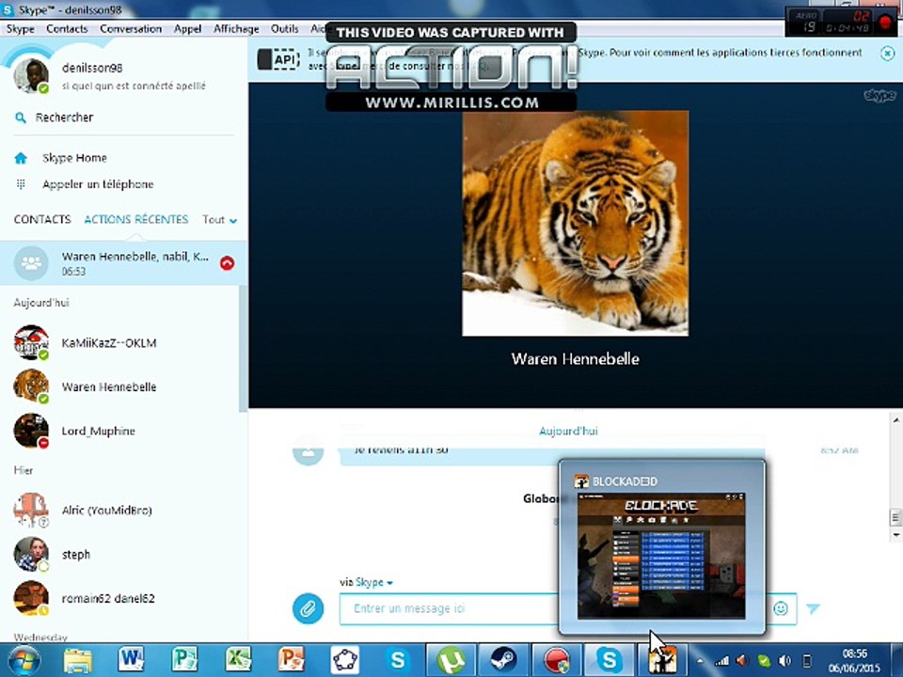Click the active Skype window taskbar button
The height and width of the screenshot is (677, 903).
tap(610, 660)
